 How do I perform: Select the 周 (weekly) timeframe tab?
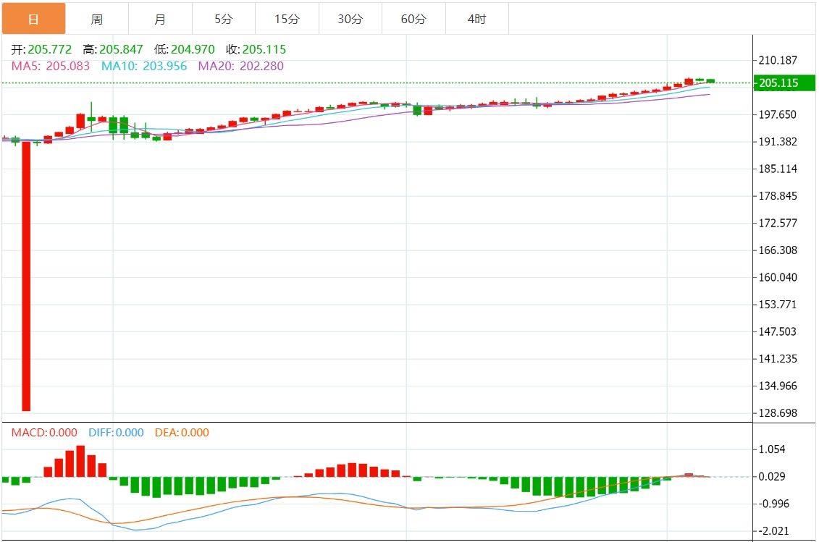(x=97, y=19)
